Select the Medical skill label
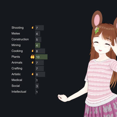Screen dimensions: 117x117 click(x=17, y=80)
